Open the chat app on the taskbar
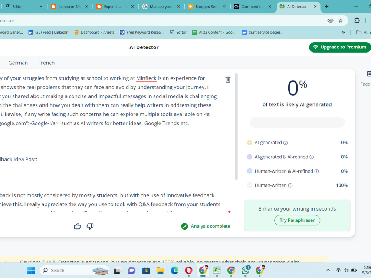 pyautogui.click(x=132, y=271)
